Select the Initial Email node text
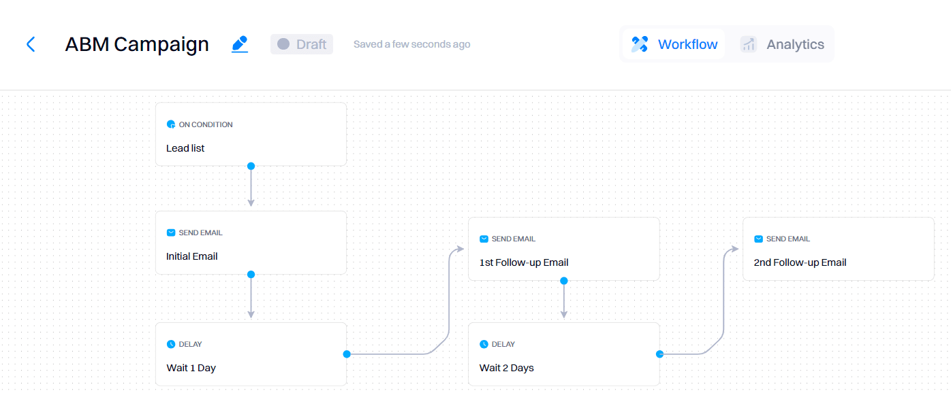The height and width of the screenshot is (393, 951). coord(192,256)
